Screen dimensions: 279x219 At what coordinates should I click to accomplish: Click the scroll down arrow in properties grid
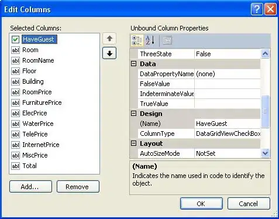click(265, 153)
